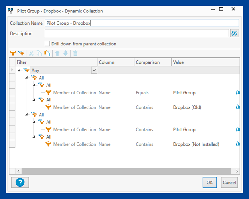Collapse the first top-level All group
The width and height of the screenshot is (249, 199).
click(x=26, y=78)
